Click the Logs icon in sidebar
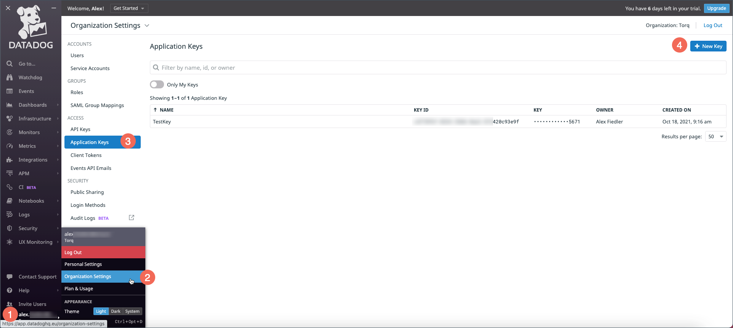 point(10,214)
